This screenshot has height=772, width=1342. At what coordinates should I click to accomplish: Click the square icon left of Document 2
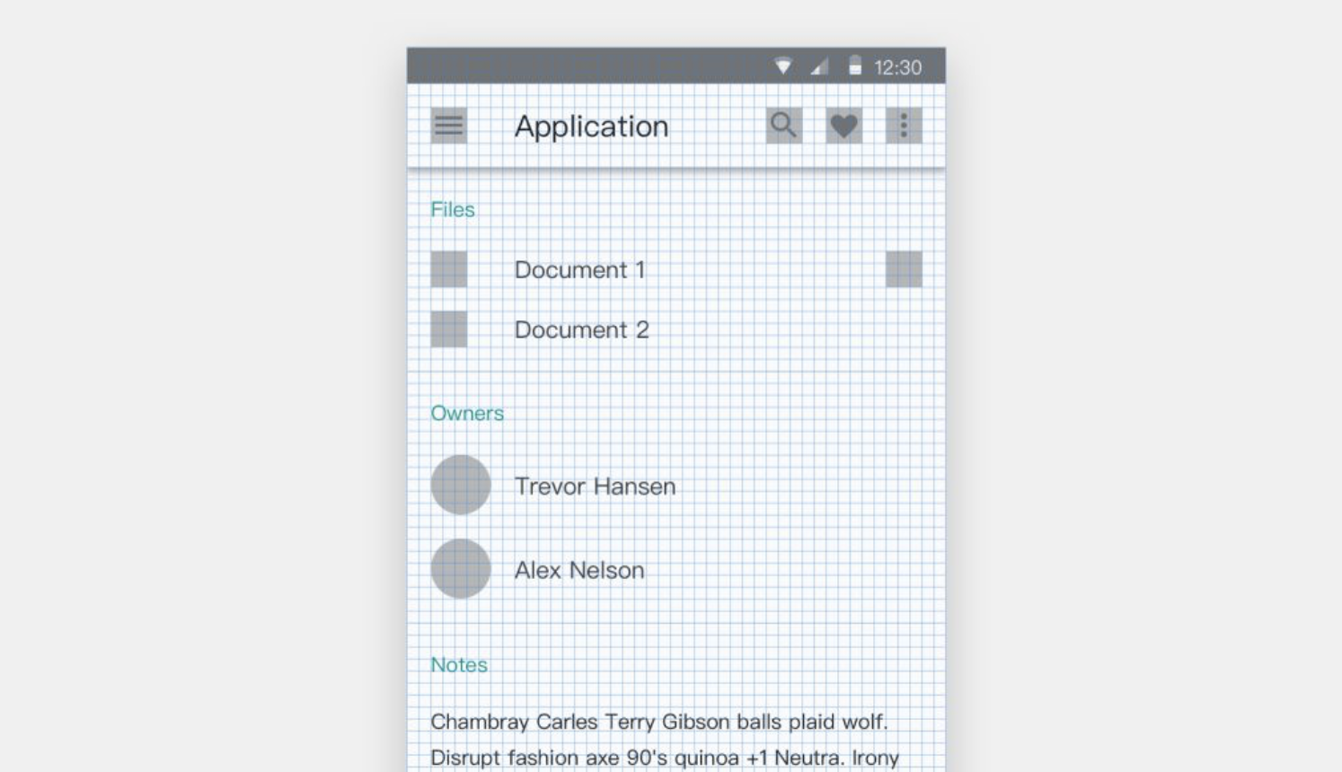coord(448,329)
